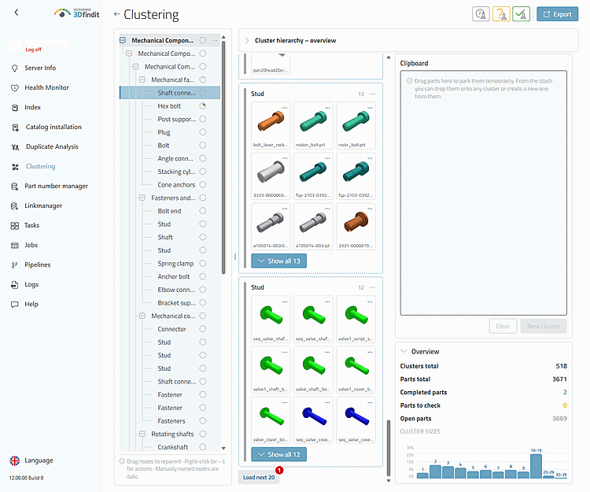Go to Duplicate Analysis page
Viewport: 590px width, 492px height.
52,146
